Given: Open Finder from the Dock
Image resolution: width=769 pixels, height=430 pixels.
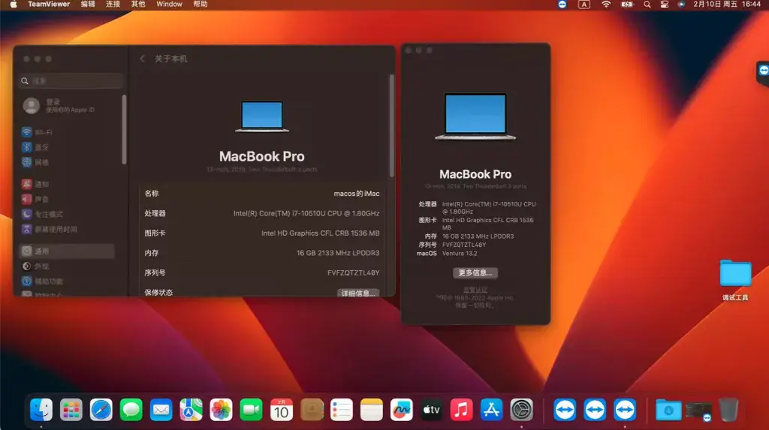Looking at the screenshot, I should pos(41,410).
